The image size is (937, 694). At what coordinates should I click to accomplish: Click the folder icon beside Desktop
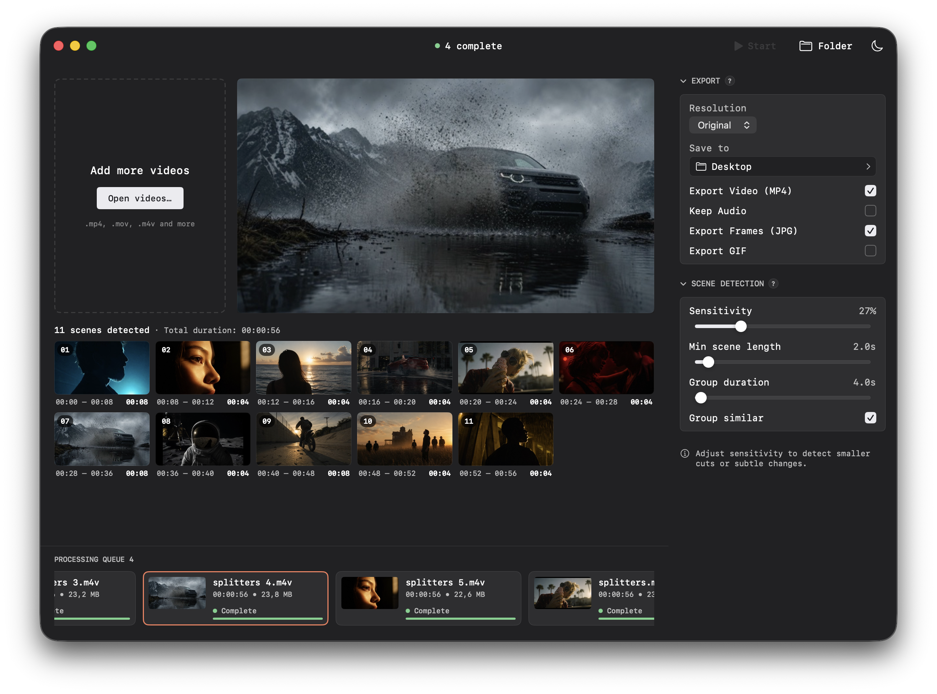point(701,167)
